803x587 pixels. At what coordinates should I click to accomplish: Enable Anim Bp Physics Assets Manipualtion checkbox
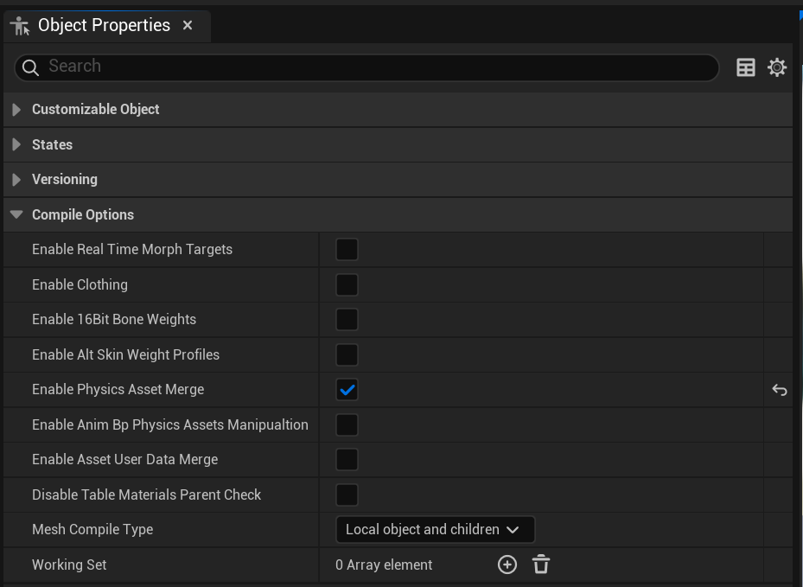[347, 424]
